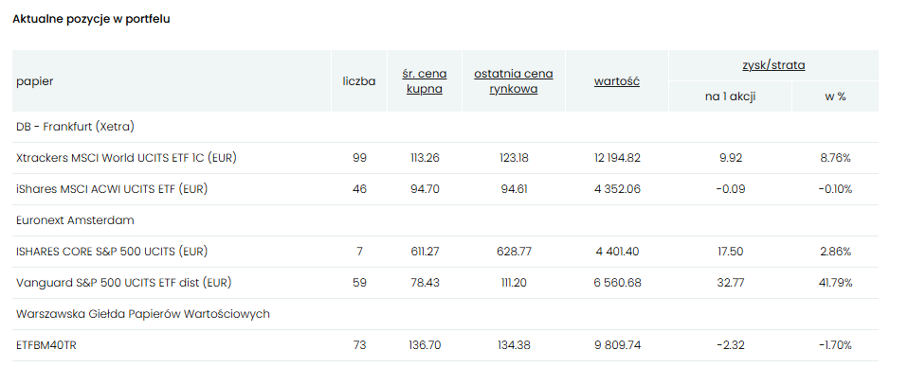Sort by ostatnia cena rynkowa header
The width and height of the screenshot is (908, 384).
tap(514, 81)
